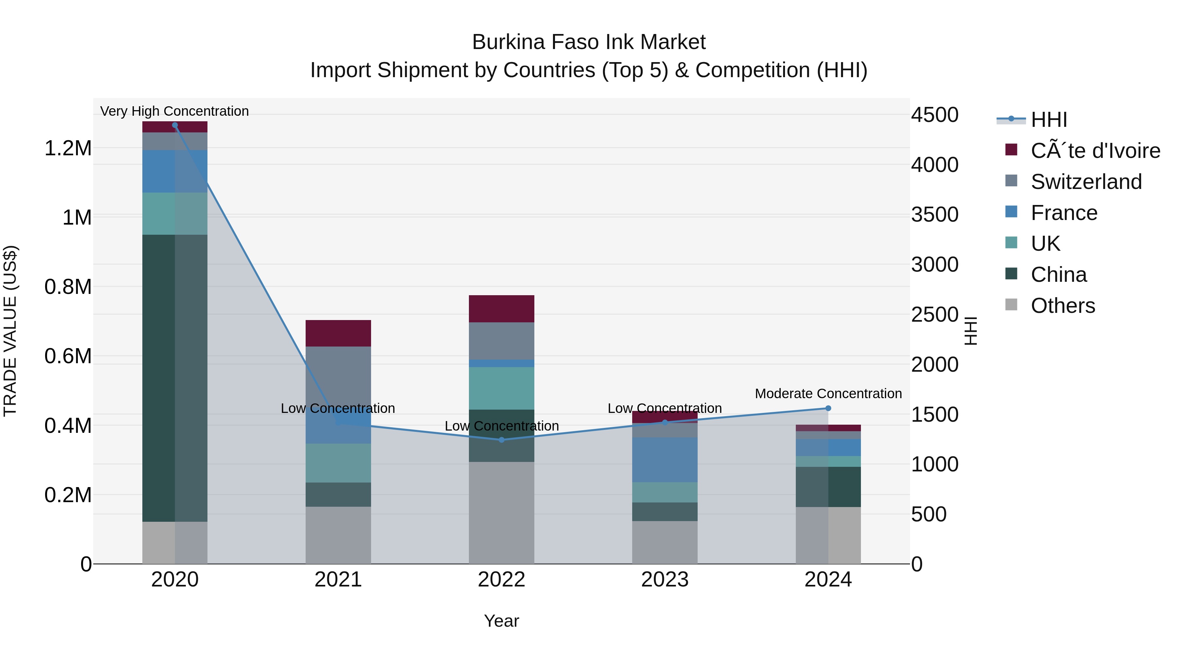This screenshot has width=1178, height=662.
Task: Click the 'Low Concentration' label above 2022
Action: click(x=502, y=426)
